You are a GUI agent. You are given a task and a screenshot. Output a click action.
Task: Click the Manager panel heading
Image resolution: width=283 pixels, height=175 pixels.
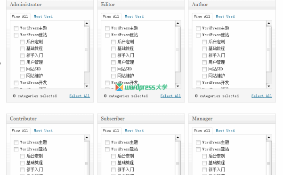click(x=202, y=119)
